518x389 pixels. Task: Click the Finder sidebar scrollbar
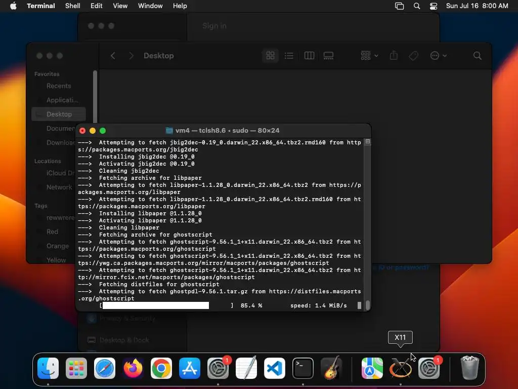click(x=95, y=97)
